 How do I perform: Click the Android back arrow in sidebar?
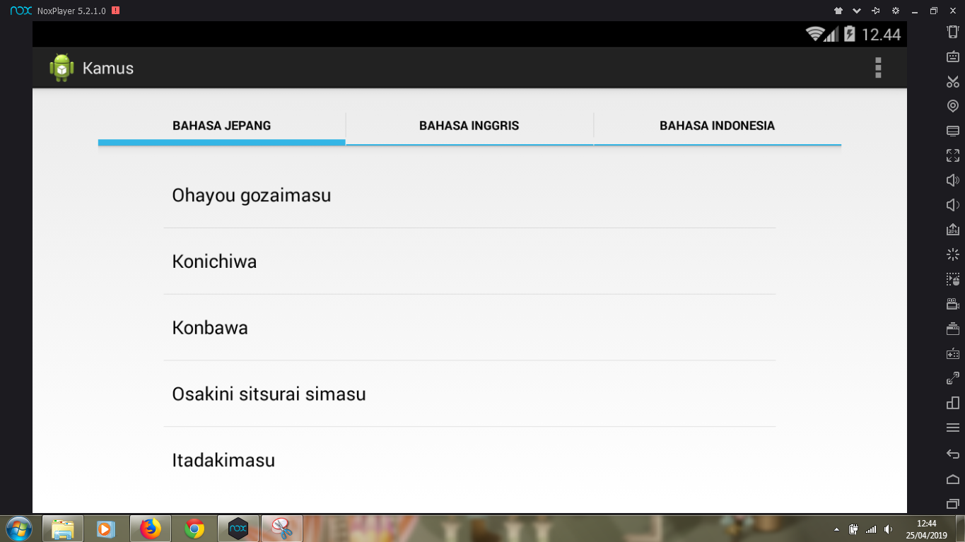953,454
